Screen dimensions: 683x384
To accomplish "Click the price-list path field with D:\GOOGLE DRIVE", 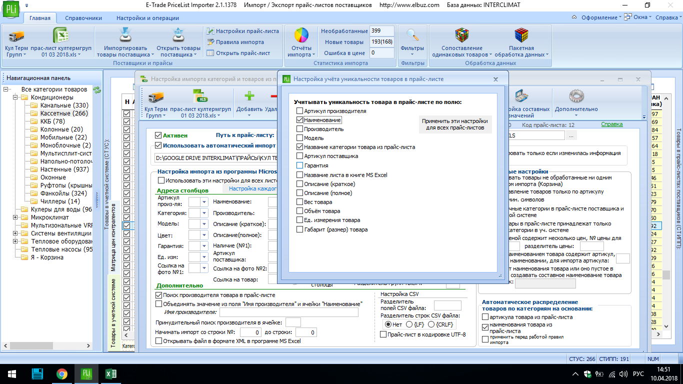I will 216,158.
